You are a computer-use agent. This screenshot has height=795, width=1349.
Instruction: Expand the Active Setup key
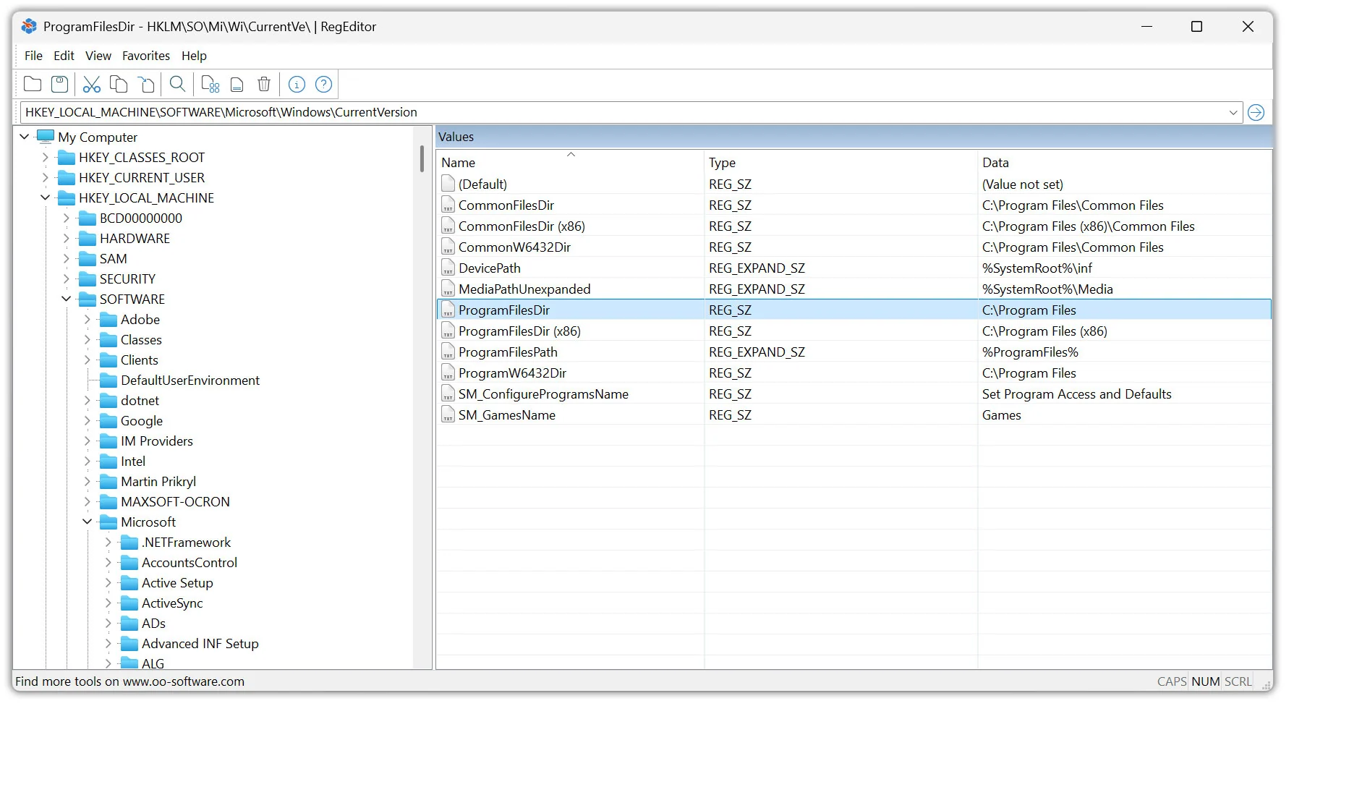click(x=108, y=582)
